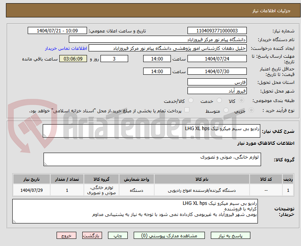Click the تعداد / مقدار column header
Screen dimensions: 301x246
point(67,179)
